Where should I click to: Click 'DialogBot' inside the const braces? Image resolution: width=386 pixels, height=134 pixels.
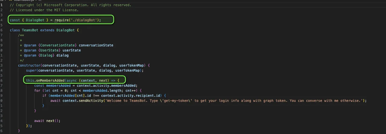[x=35, y=20]
